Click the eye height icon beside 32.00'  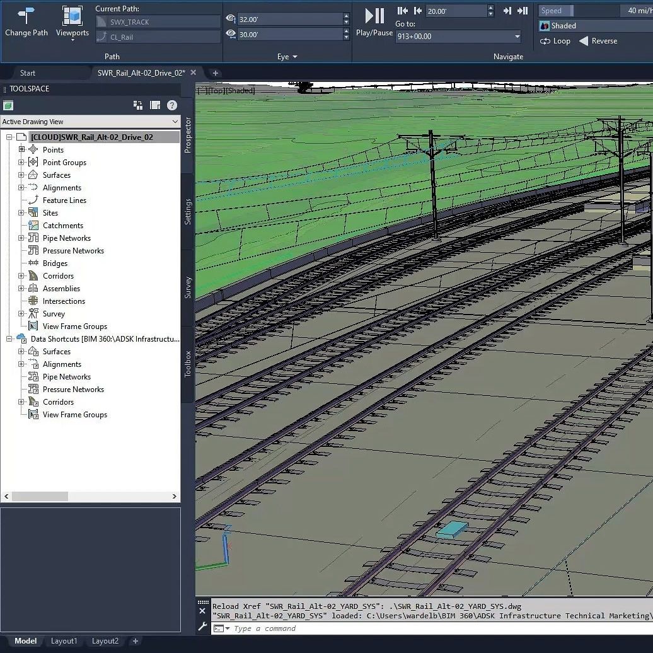pos(230,20)
